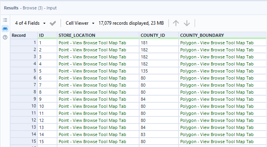Viewport: 267px width, 147px height.
Task: Select the STORE_LOCATION column header
Action: click(x=98, y=35)
